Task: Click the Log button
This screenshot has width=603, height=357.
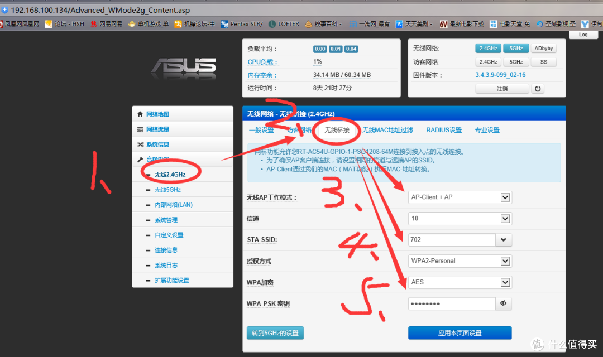Action: coord(583,35)
